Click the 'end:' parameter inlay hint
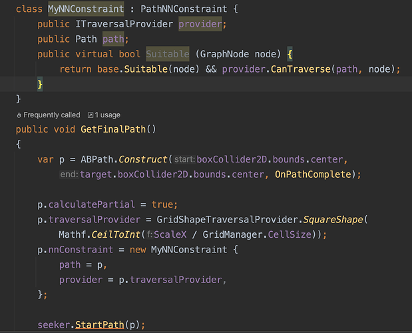412x333 pixels. (69, 174)
